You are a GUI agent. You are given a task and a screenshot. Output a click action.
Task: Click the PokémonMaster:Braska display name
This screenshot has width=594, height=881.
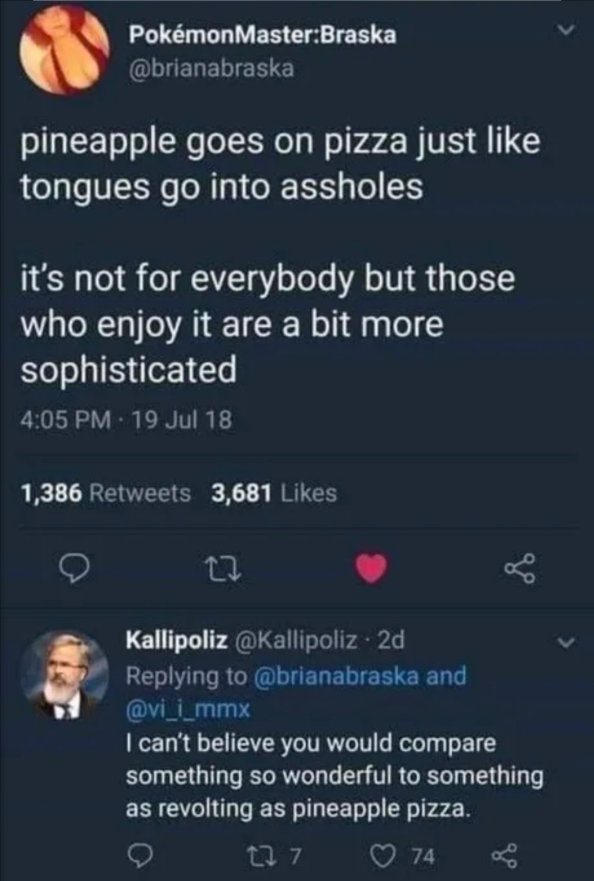click(262, 35)
